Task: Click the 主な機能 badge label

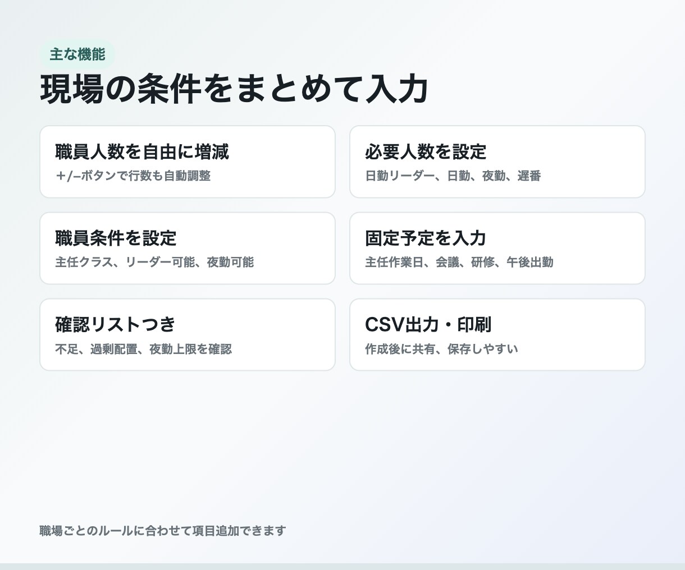Action: tap(77, 54)
